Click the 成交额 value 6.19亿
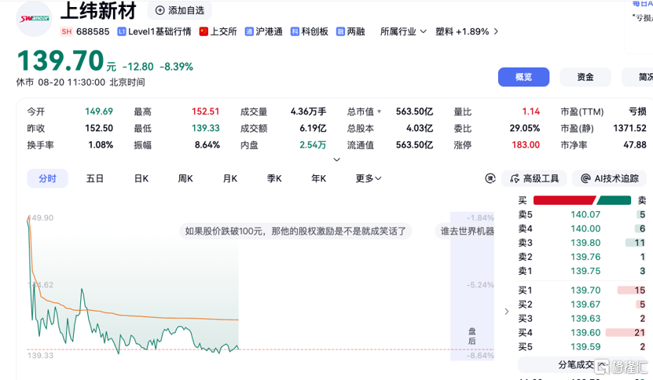 point(313,128)
